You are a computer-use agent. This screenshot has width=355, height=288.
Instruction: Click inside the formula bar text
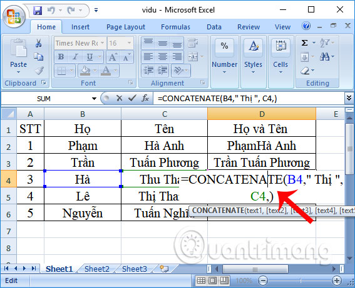[x=217, y=99]
